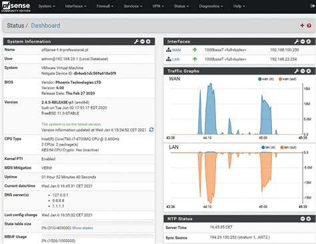Click the WAN network interface icon
The image size is (316, 244).
169,50
